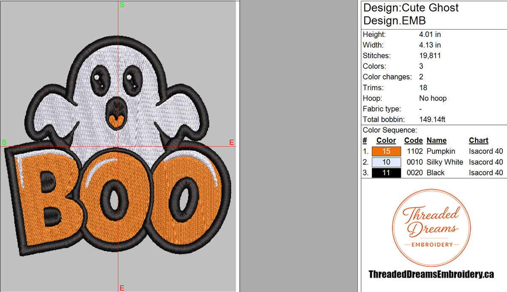Click the Trims value 18
The image size is (507, 292).
pyautogui.click(x=423, y=87)
